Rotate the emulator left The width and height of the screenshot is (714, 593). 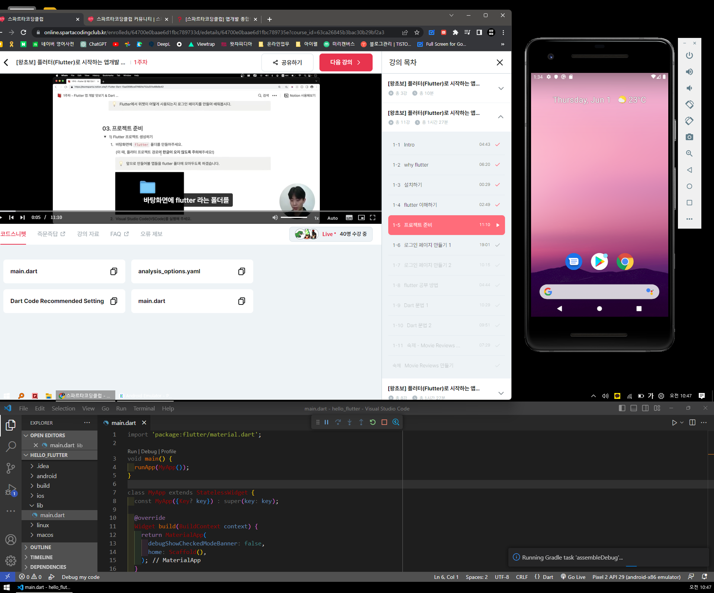pyautogui.click(x=689, y=104)
